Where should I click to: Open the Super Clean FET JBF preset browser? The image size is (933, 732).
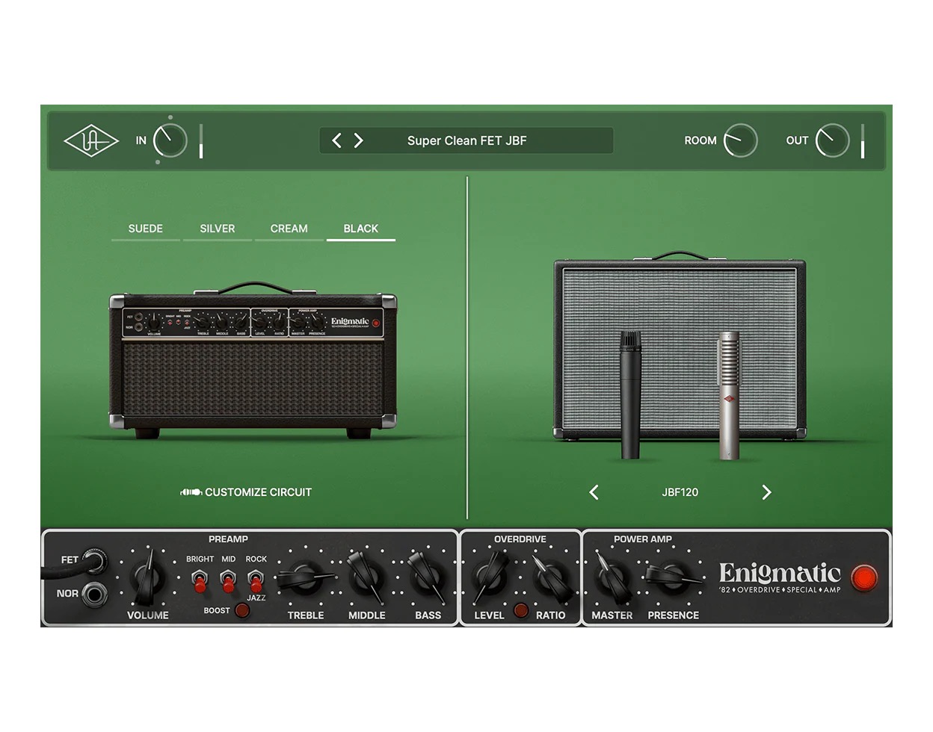coord(466,140)
